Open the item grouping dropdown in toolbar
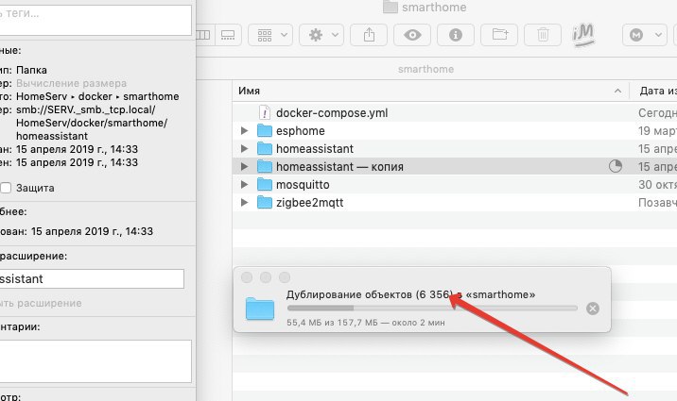677x401 pixels. point(270,35)
